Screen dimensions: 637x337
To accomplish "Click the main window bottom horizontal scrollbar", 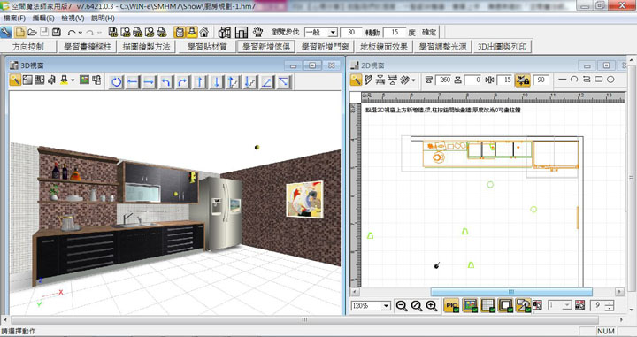I will pos(304,319).
